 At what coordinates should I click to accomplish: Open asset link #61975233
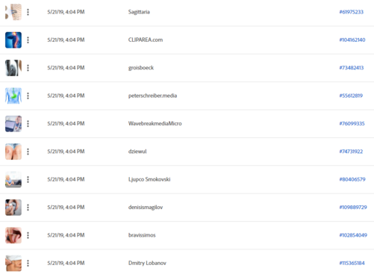coord(352,12)
